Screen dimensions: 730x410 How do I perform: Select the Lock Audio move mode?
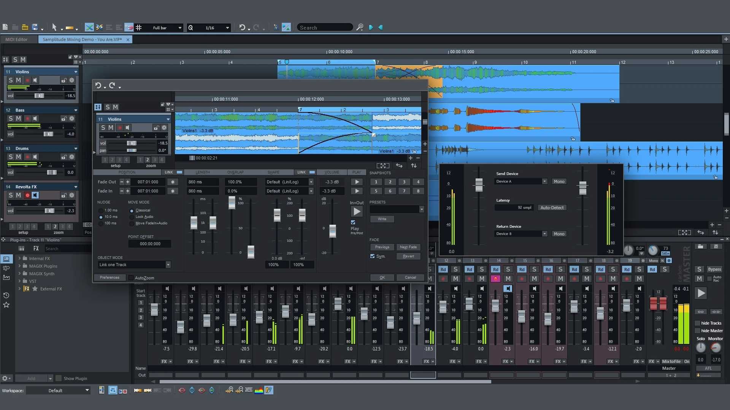click(x=132, y=217)
